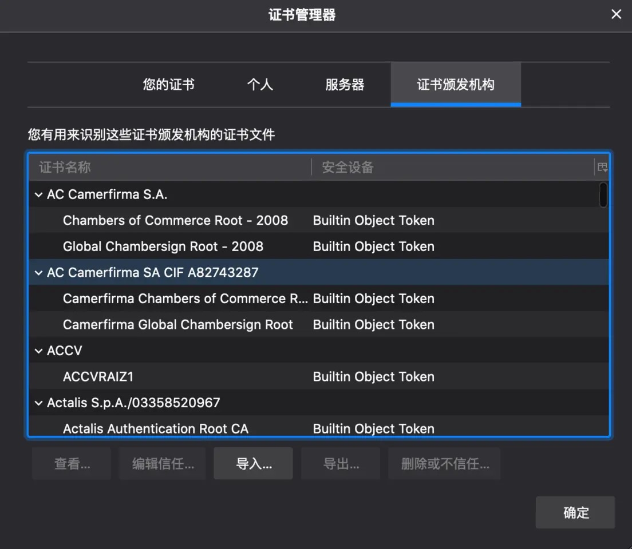Switch to the 个人 tab
This screenshot has width=632, height=549.
pos(260,85)
